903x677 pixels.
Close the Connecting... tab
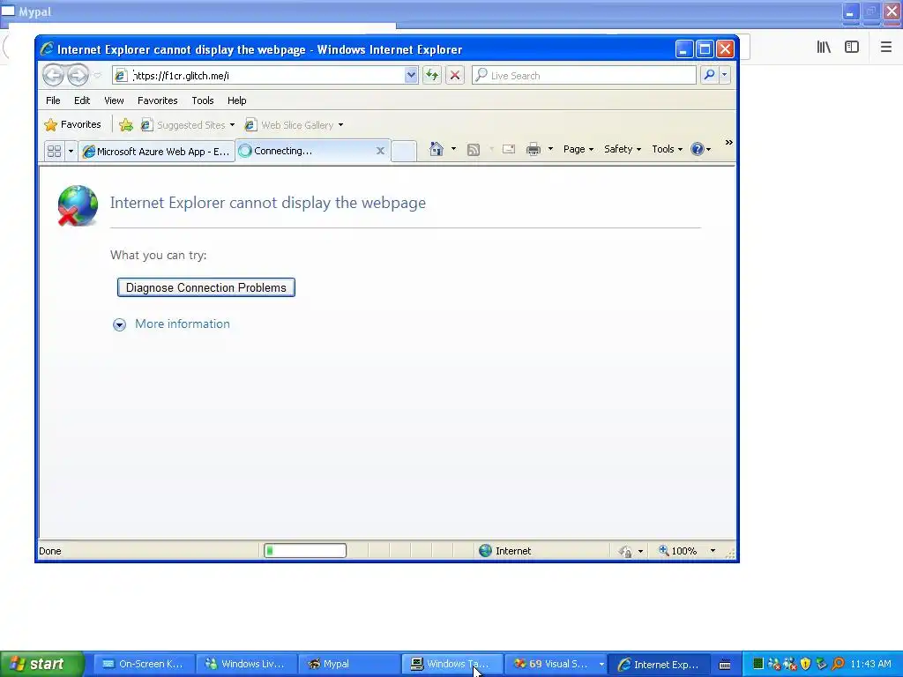tap(380, 151)
